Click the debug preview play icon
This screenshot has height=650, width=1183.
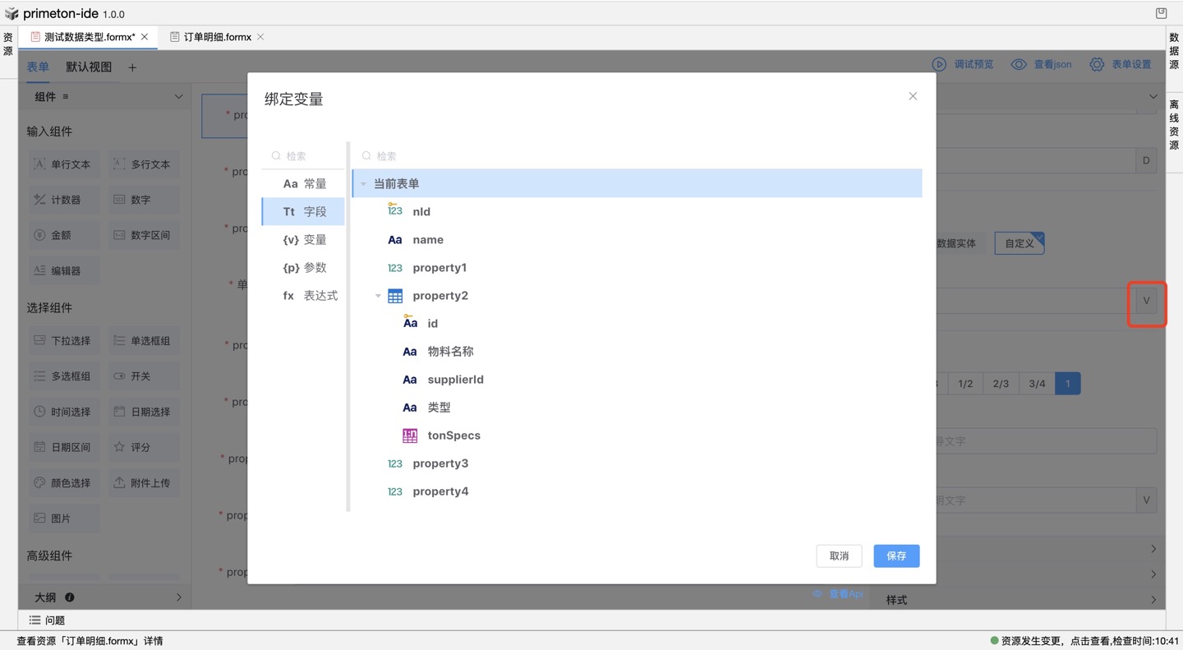point(939,64)
